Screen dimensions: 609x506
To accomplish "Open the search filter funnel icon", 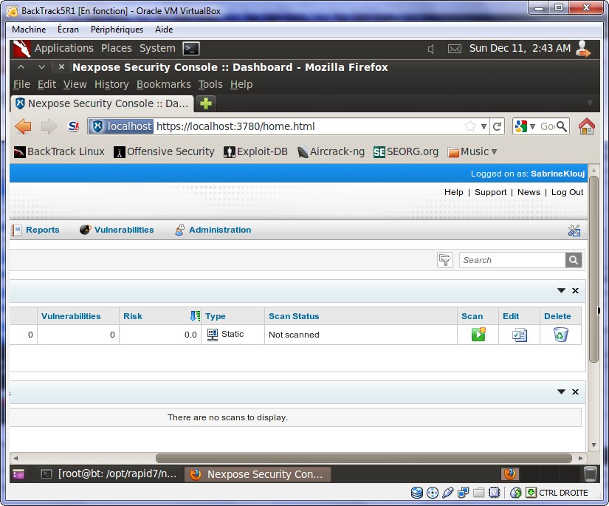I will (444, 260).
